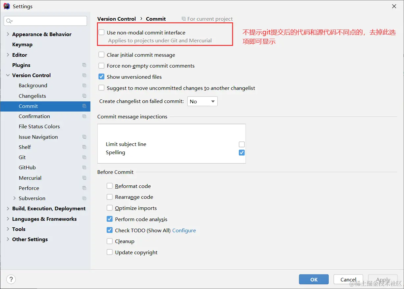Uncheck Show unversioned files
The width and height of the screenshot is (404, 289).
pyautogui.click(x=102, y=77)
